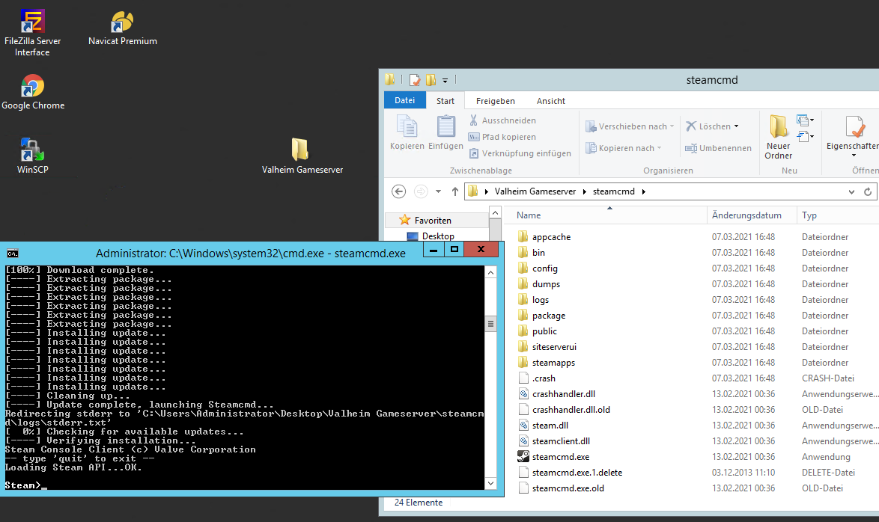Open the Löschen dropdown arrow

[x=735, y=126]
